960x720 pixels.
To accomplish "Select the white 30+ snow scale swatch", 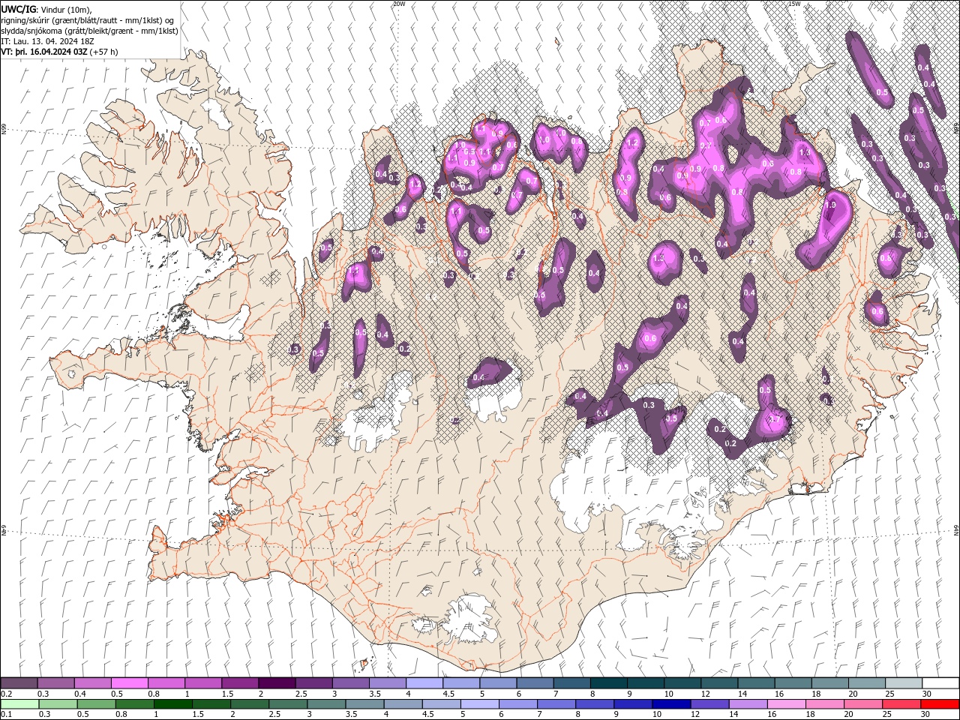I will point(940,683).
